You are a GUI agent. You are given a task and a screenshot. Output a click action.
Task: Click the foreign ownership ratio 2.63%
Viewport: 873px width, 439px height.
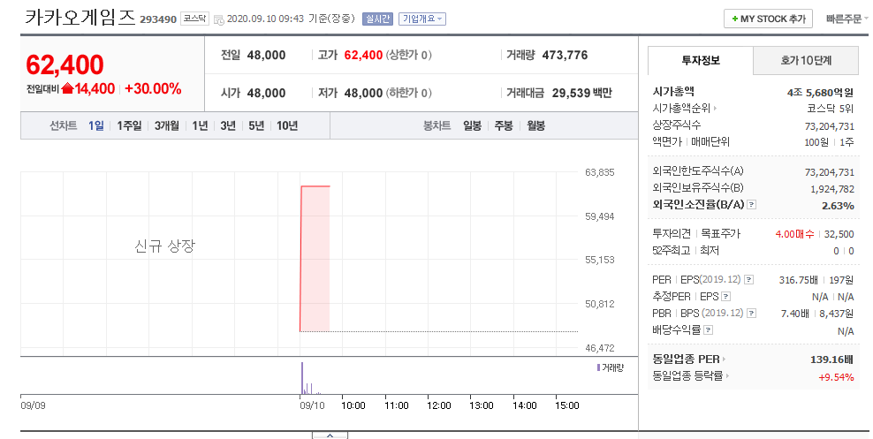coord(838,206)
